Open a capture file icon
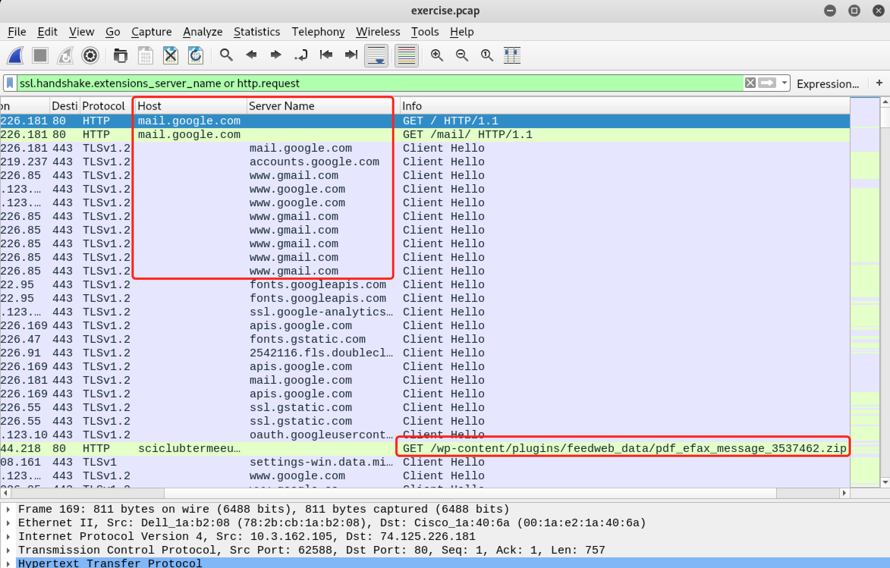The width and height of the screenshot is (890, 568). [x=120, y=56]
